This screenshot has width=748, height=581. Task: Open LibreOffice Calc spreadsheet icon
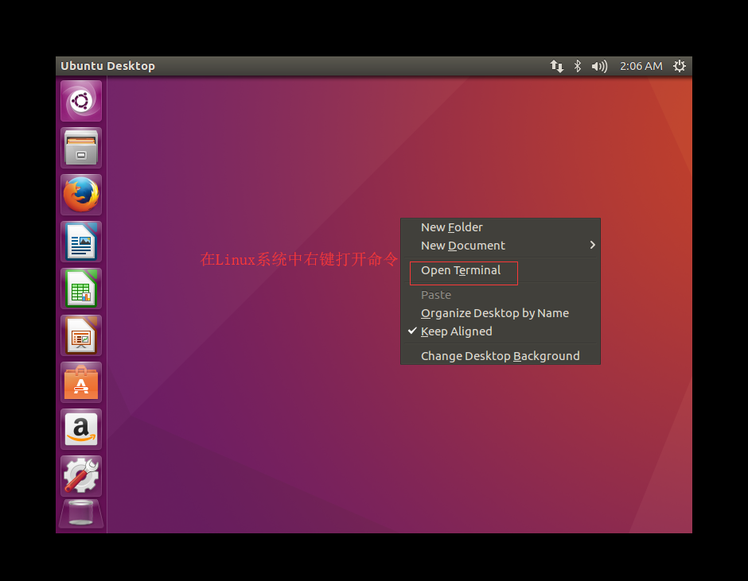click(x=81, y=289)
